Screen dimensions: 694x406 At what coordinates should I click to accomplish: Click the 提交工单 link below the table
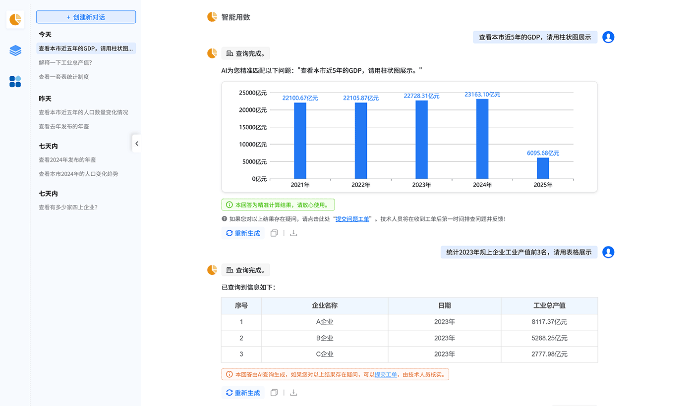click(x=386, y=374)
